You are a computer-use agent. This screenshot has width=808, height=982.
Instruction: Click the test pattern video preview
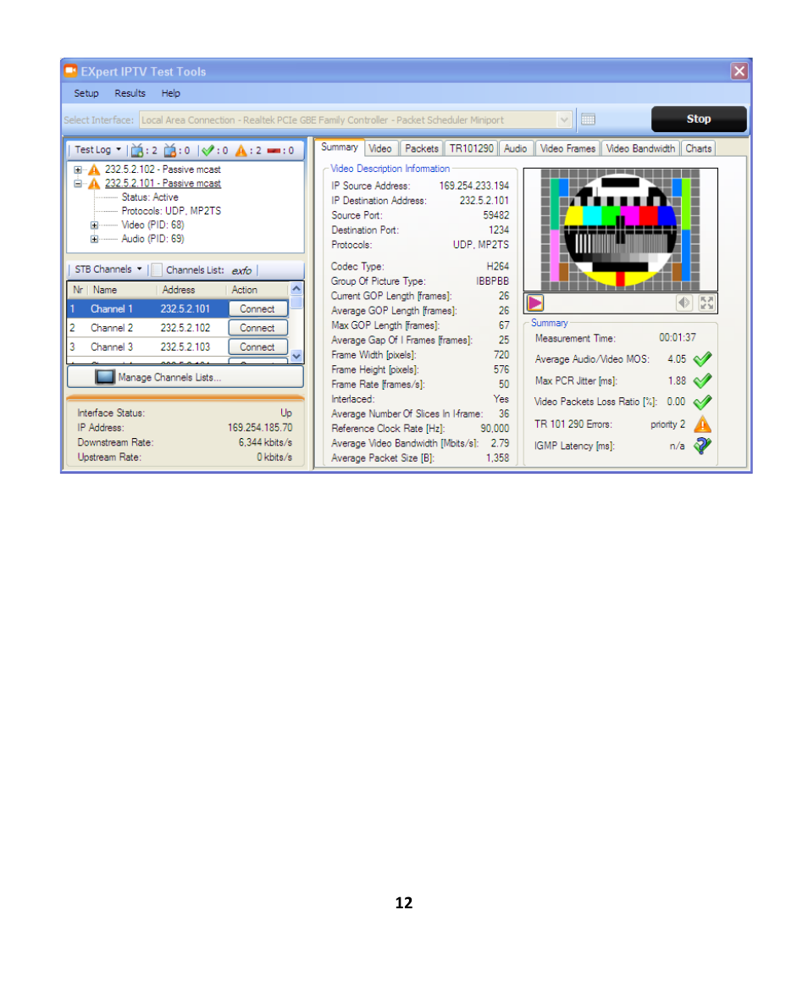(x=620, y=230)
